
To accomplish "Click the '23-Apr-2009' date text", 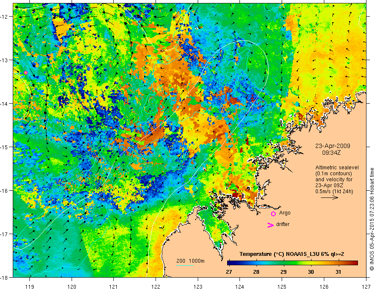I will (333, 146).
